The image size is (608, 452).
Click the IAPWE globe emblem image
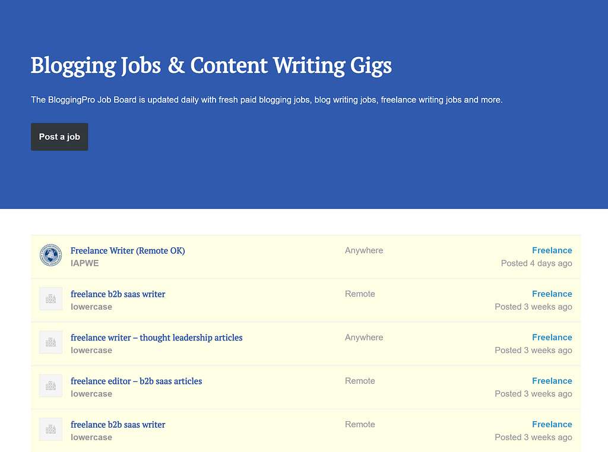(50, 255)
